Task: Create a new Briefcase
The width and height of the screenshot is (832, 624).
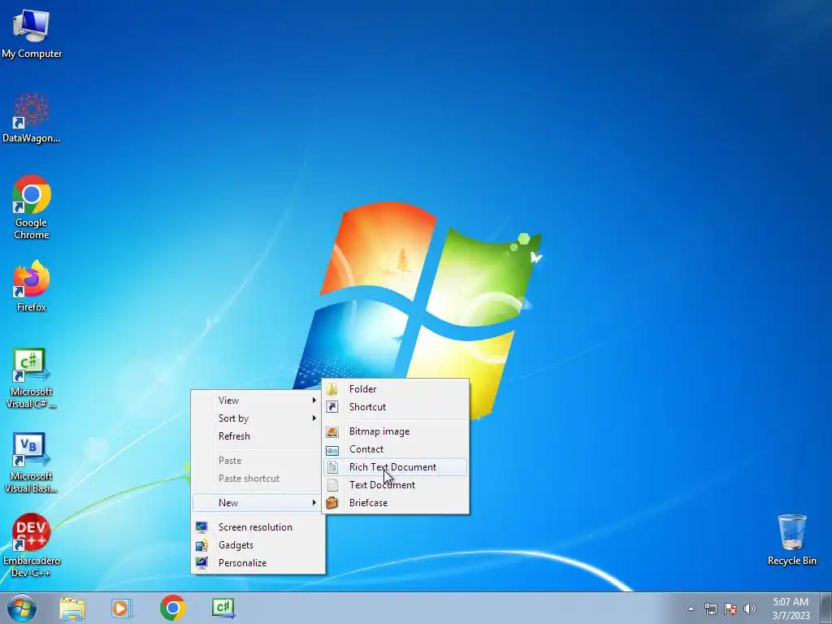Action: coord(396,502)
